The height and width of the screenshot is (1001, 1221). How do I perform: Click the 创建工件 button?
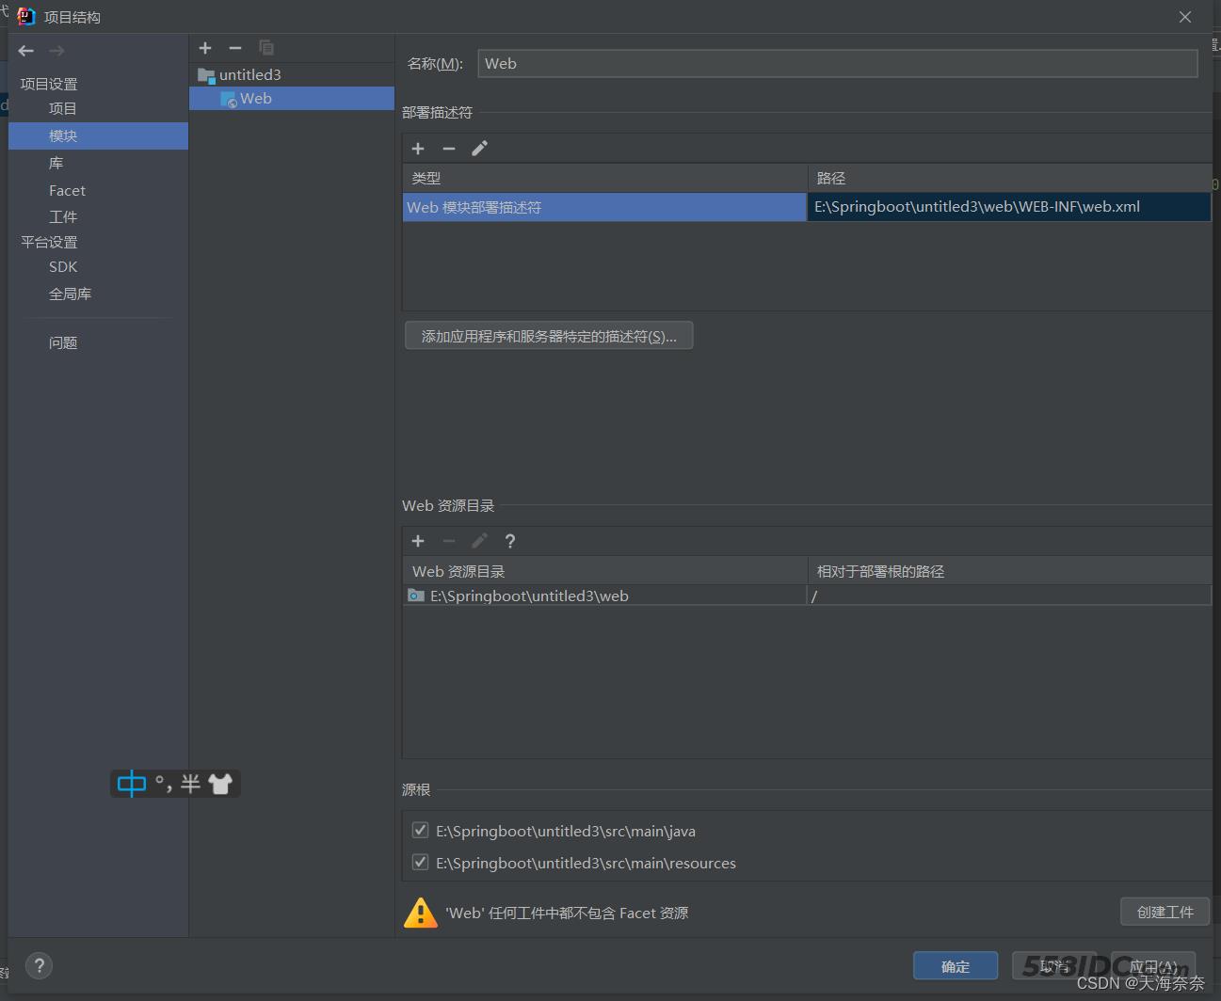click(1165, 912)
